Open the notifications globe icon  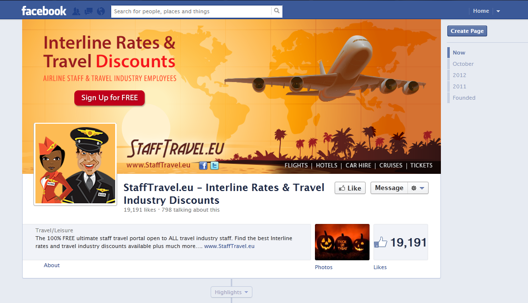(x=101, y=11)
